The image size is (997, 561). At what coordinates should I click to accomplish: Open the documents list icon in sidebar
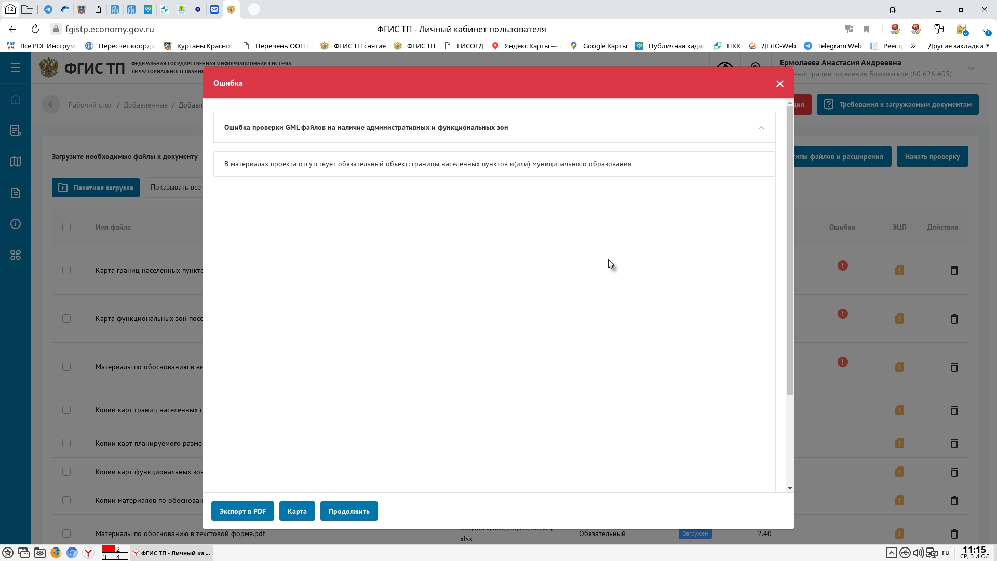click(15, 130)
